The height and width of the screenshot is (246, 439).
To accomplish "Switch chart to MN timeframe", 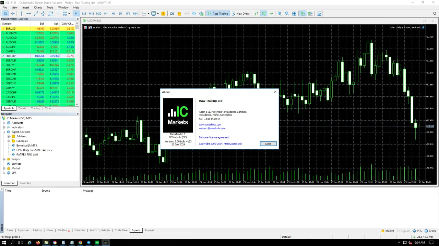I will (135, 14).
